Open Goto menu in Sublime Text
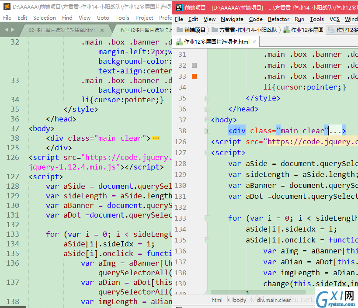Screen dimensions: 358x308 click(103, 18)
